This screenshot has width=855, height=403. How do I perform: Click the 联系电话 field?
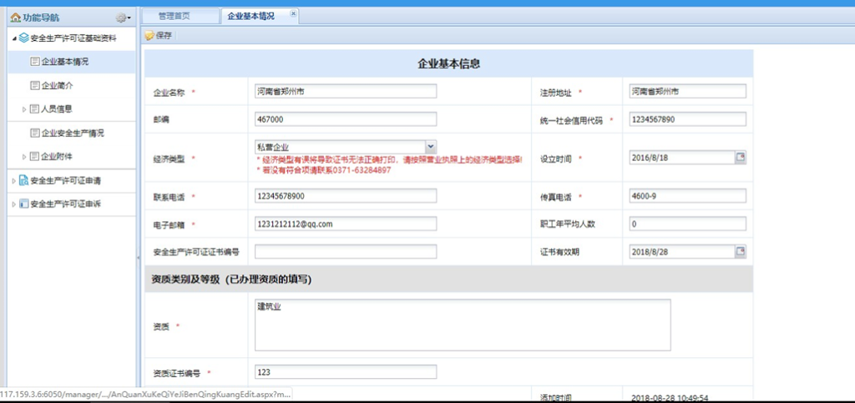tap(346, 195)
